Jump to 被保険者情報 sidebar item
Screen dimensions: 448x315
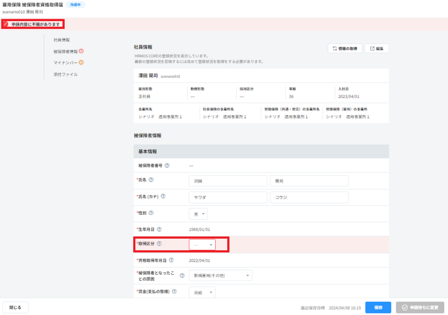point(65,51)
